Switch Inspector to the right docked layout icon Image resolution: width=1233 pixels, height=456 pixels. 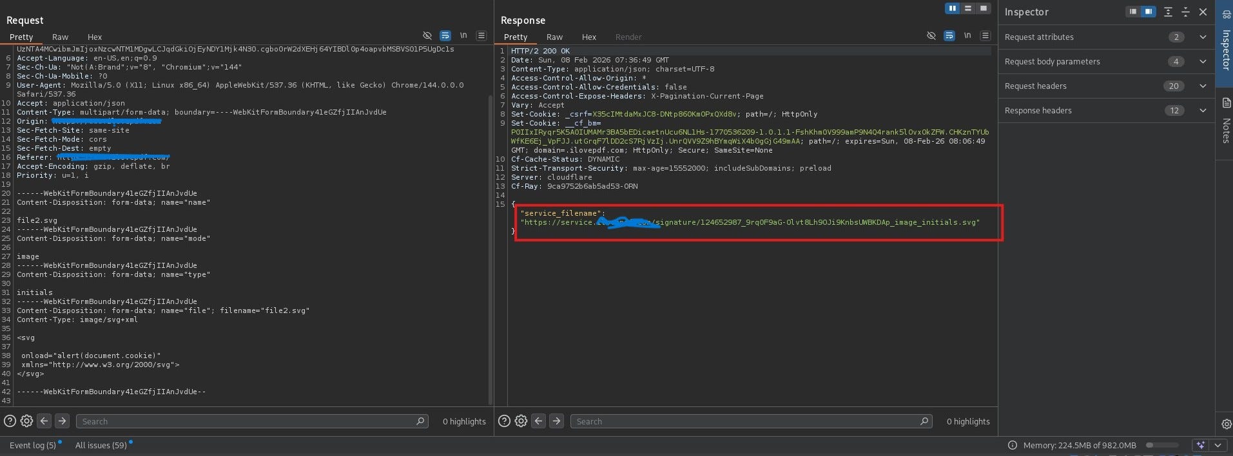(1149, 12)
